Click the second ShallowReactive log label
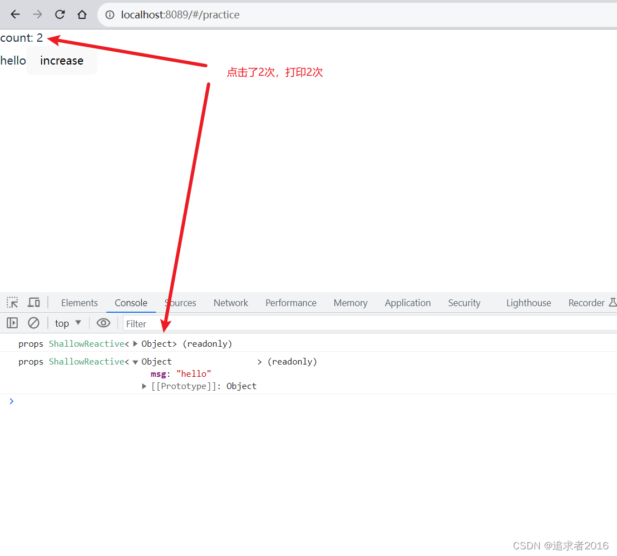Screen dimensions: 617x556 point(87,361)
